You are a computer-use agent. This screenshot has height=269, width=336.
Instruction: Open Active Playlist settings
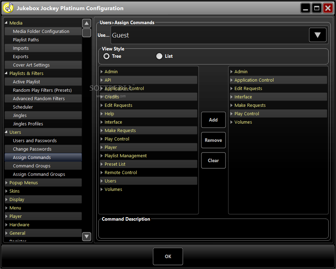point(43,82)
